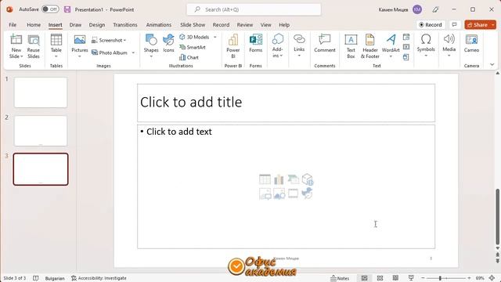The height and width of the screenshot is (282, 501).
Task: Insert a Comment
Action: click(x=325, y=43)
